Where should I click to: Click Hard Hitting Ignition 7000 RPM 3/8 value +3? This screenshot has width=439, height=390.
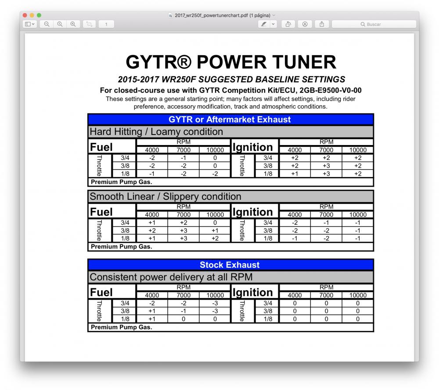point(326,166)
